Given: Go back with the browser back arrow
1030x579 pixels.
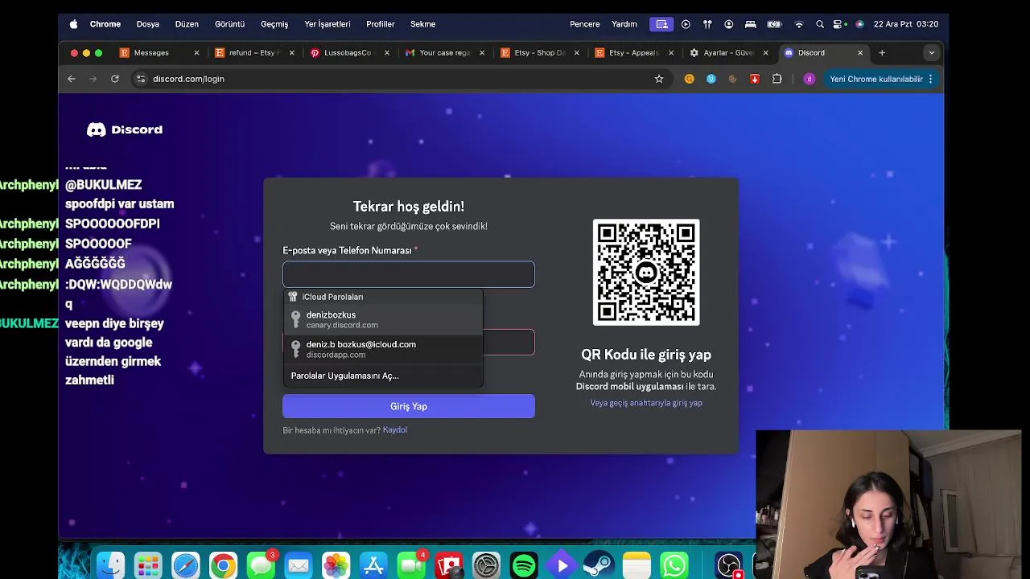Looking at the screenshot, I should click(72, 79).
